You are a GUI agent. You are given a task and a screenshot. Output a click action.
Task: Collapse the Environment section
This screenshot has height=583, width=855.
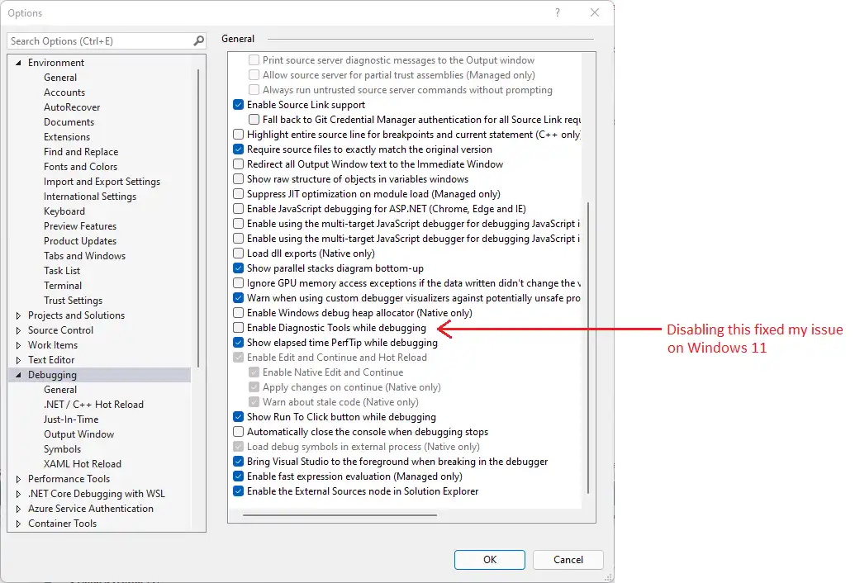pos(20,62)
